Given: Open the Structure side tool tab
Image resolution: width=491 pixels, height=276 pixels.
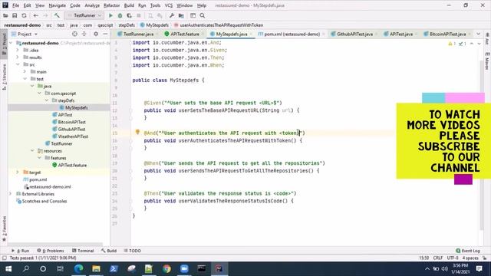Looking at the screenshot, I should point(4,77).
